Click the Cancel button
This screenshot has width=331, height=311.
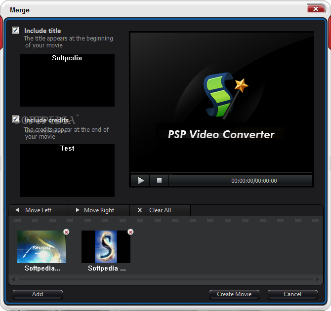292,294
